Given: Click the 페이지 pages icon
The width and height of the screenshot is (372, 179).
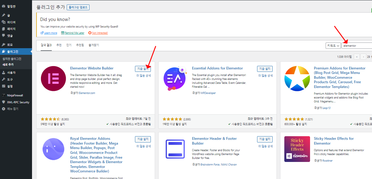Looking at the screenshot, I should (3, 29).
